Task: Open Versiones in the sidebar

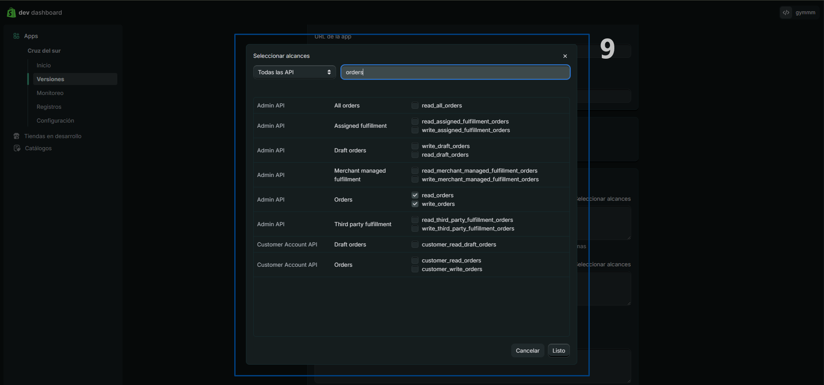Action: click(50, 79)
